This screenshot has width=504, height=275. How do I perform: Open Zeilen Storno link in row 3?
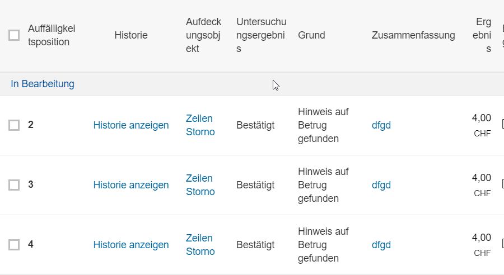point(200,185)
